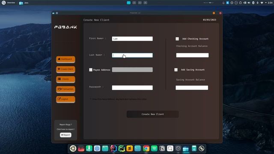
Task: Click the Report bugs button
Action: click(66, 135)
